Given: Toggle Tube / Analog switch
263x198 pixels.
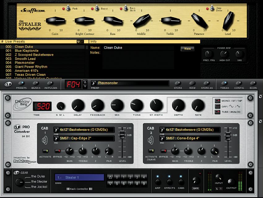Looking at the screenshot, I should pos(218,112).
